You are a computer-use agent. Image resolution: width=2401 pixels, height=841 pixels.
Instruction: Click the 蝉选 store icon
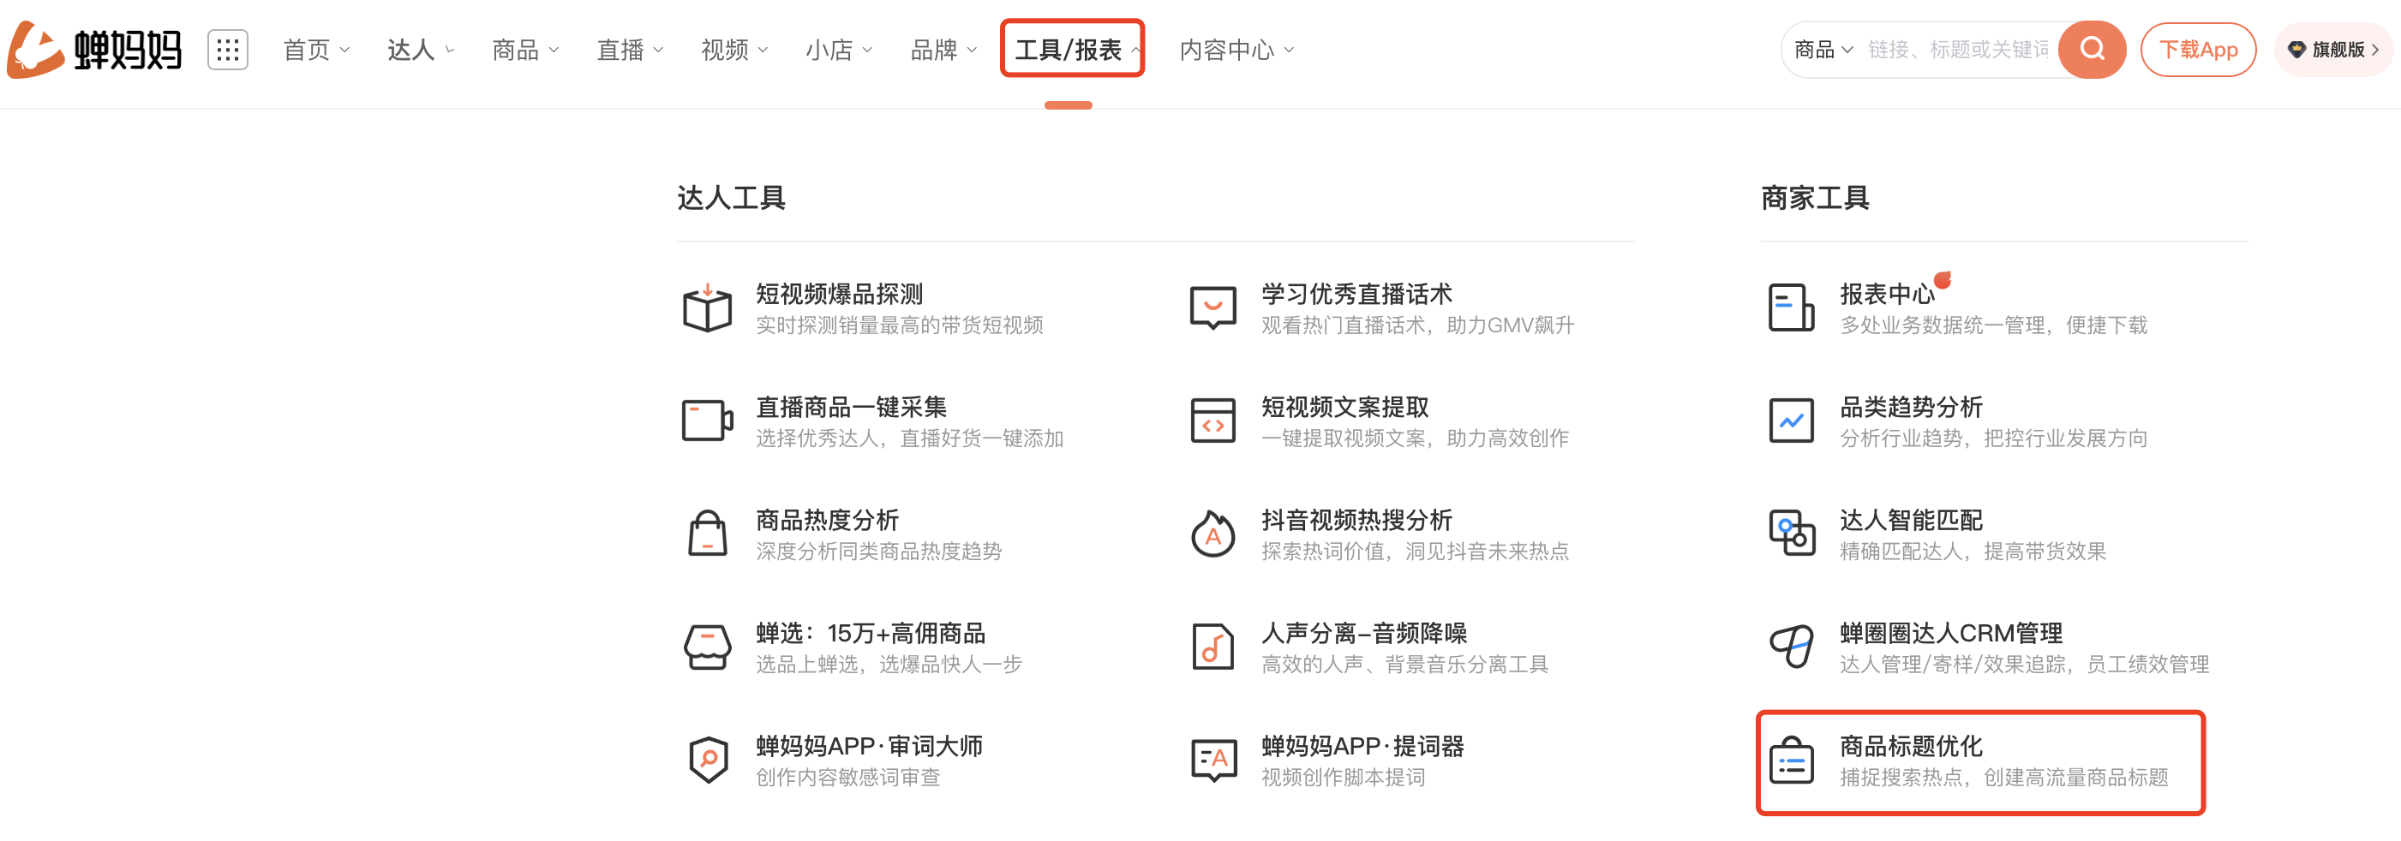click(708, 647)
